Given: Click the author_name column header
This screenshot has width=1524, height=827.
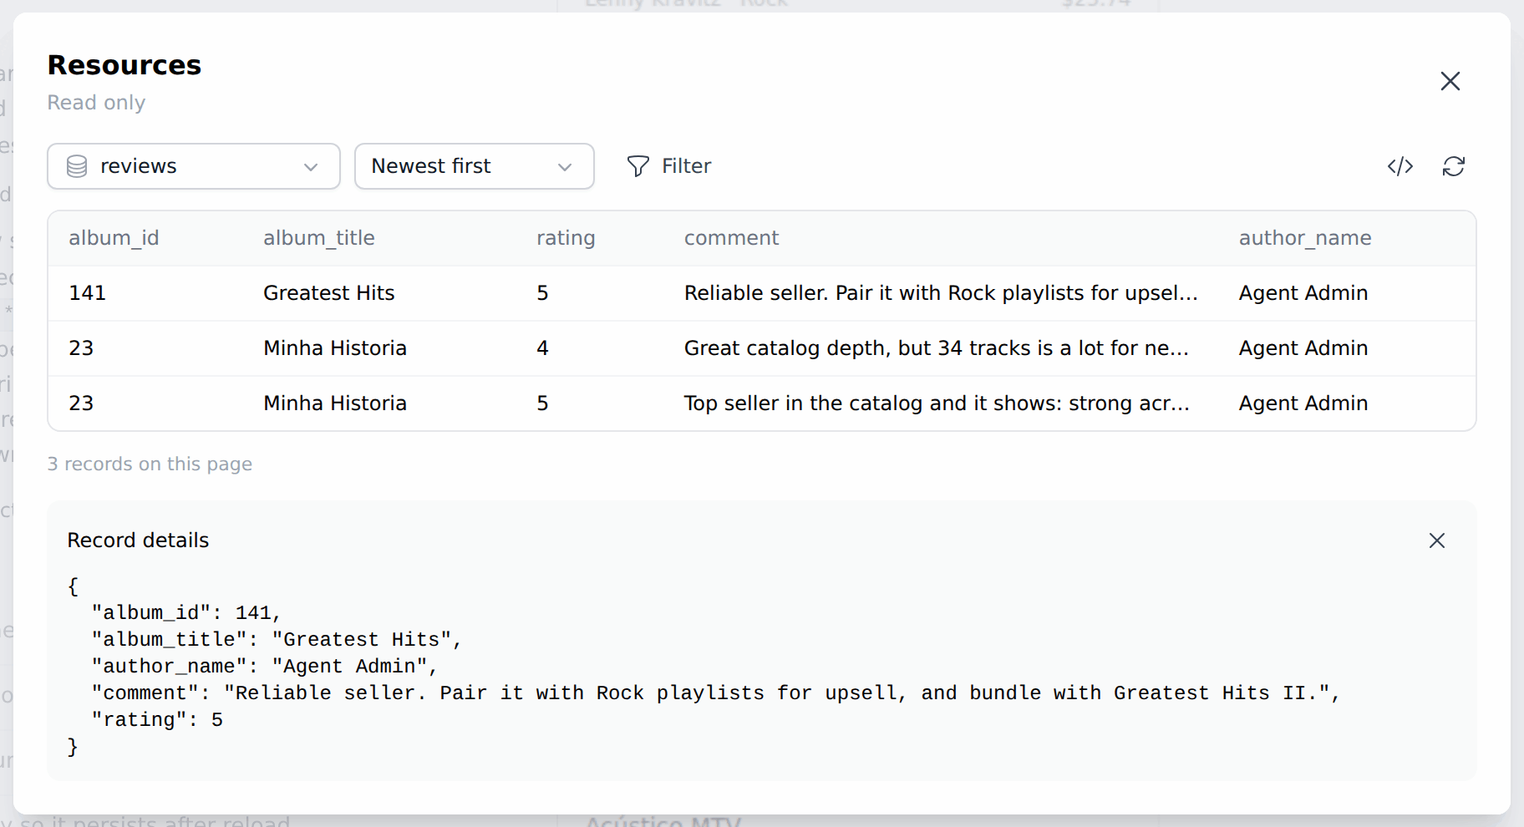Looking at the screenshot, I should (1305, 238).
